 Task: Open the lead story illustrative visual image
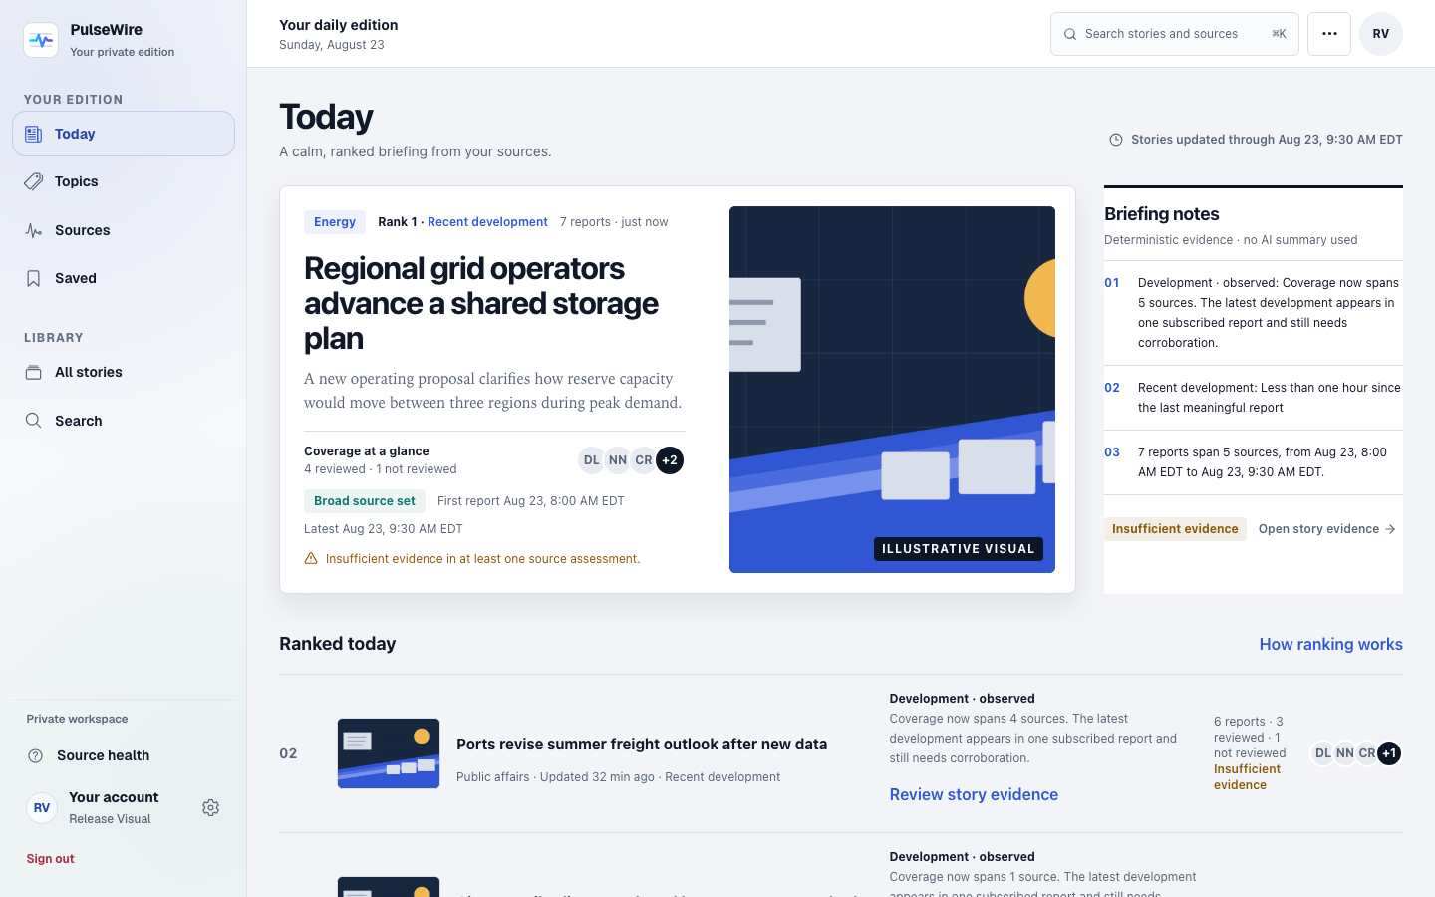coord(892,390)
